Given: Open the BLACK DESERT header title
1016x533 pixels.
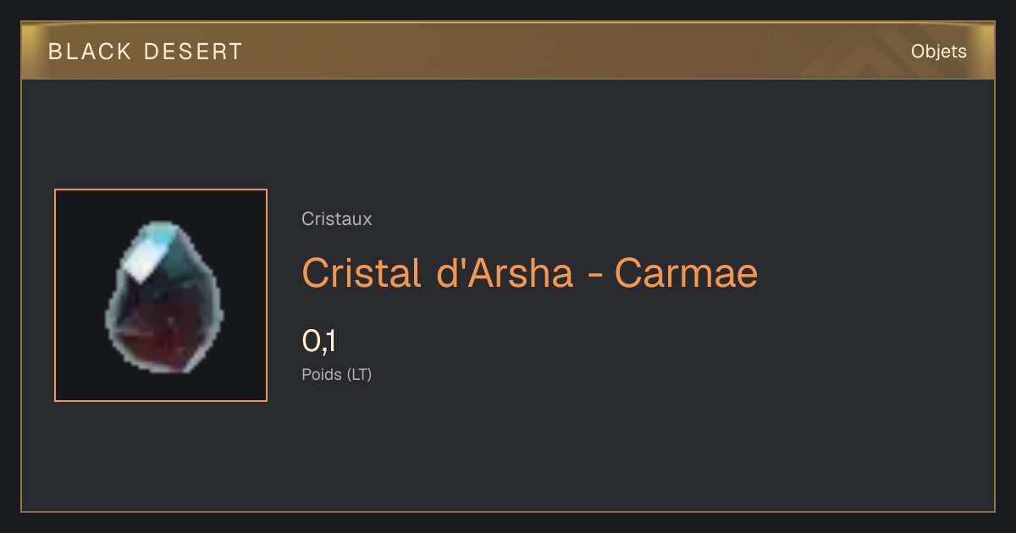Looking at the screenshot, I should [x=146, y=52].
